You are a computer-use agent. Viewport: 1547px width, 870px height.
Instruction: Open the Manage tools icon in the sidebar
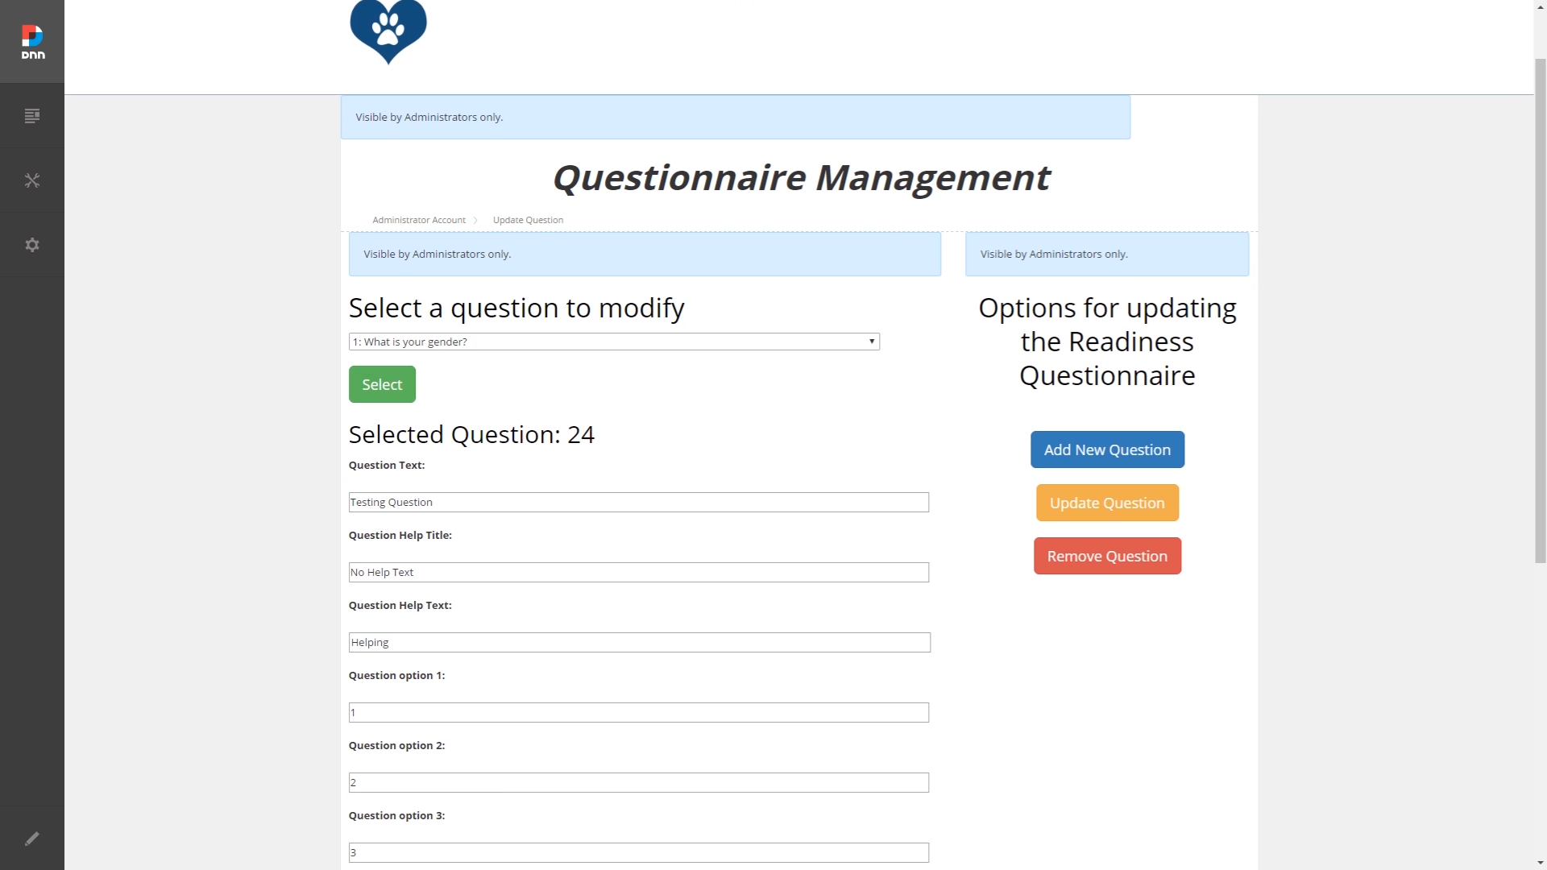click(32, 180)
